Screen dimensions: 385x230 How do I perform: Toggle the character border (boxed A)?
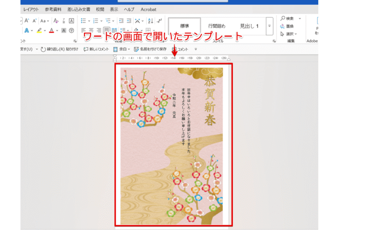click(x=72, y=21)
